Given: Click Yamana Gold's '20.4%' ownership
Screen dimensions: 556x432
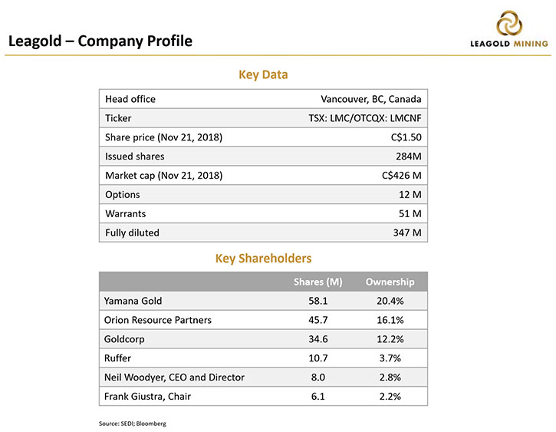Looking at the screenshot, I should pos(390,301).
